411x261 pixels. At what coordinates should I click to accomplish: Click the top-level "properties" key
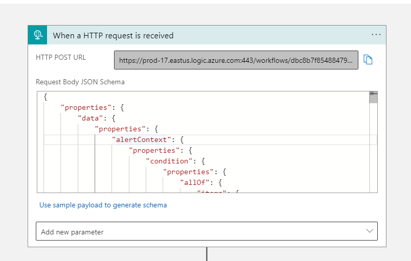coord(84,107)
